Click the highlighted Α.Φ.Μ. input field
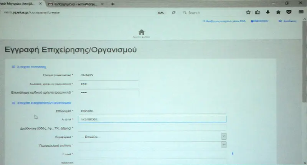The image size is (307, 165). tap(152, 119)
